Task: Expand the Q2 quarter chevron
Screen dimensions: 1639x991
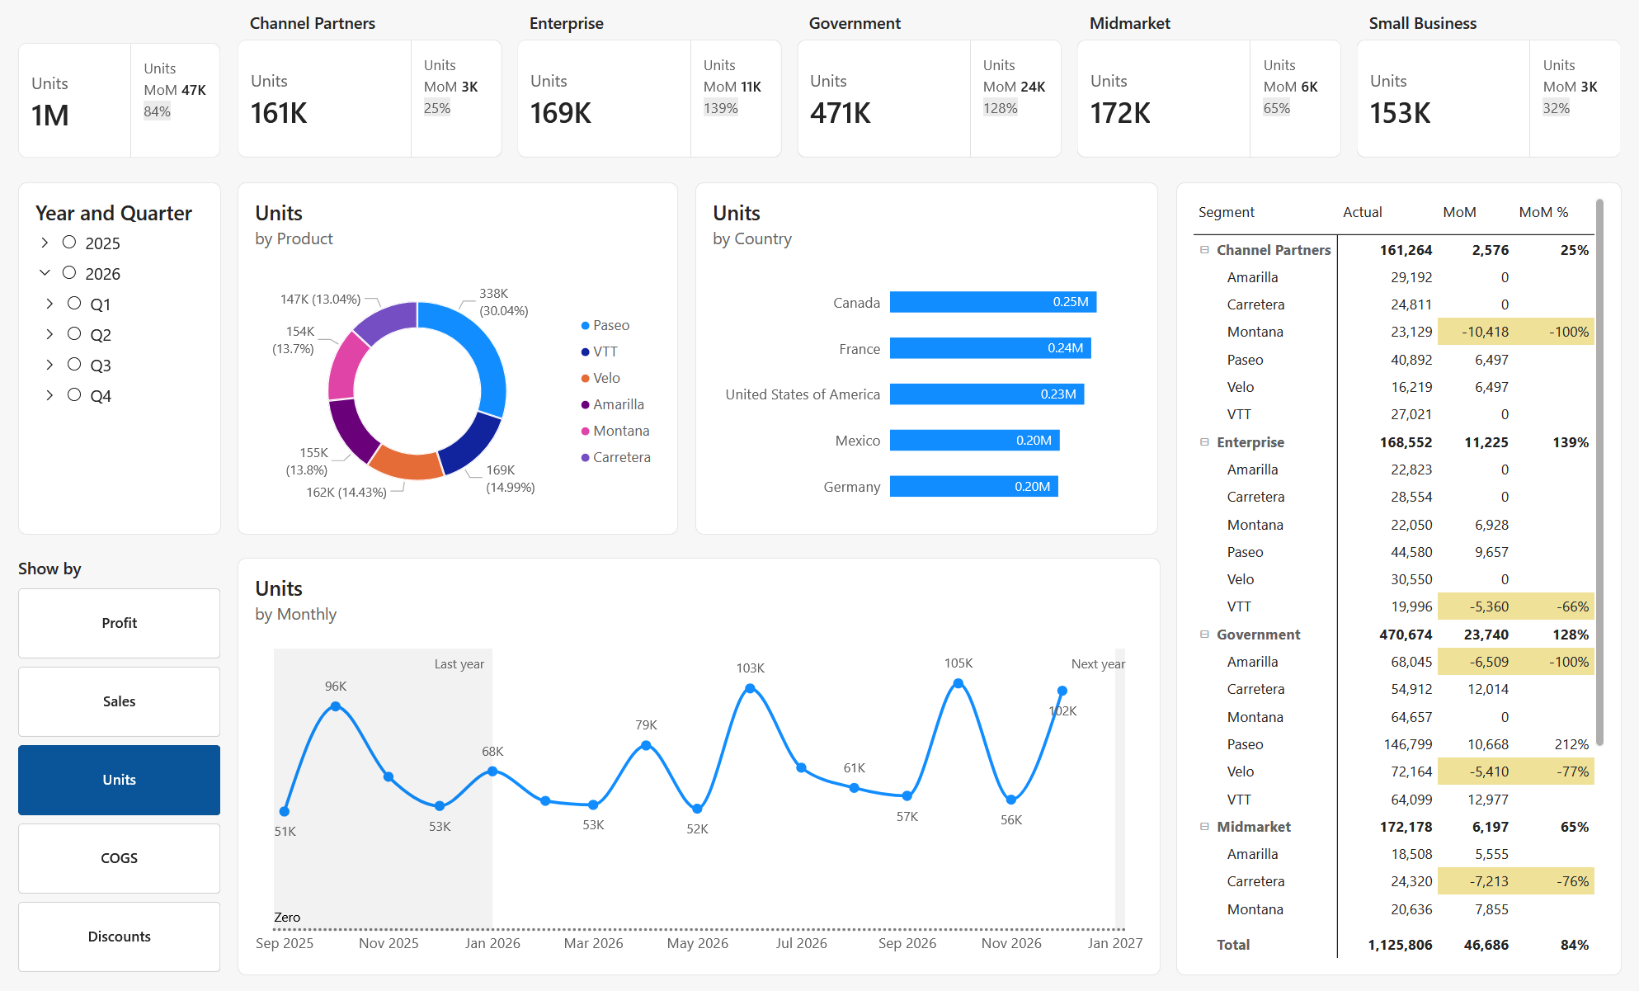Action: click(49, 334)
